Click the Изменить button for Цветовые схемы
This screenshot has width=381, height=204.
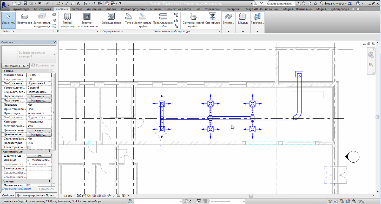pyautogui.click(x=39, y=135)
